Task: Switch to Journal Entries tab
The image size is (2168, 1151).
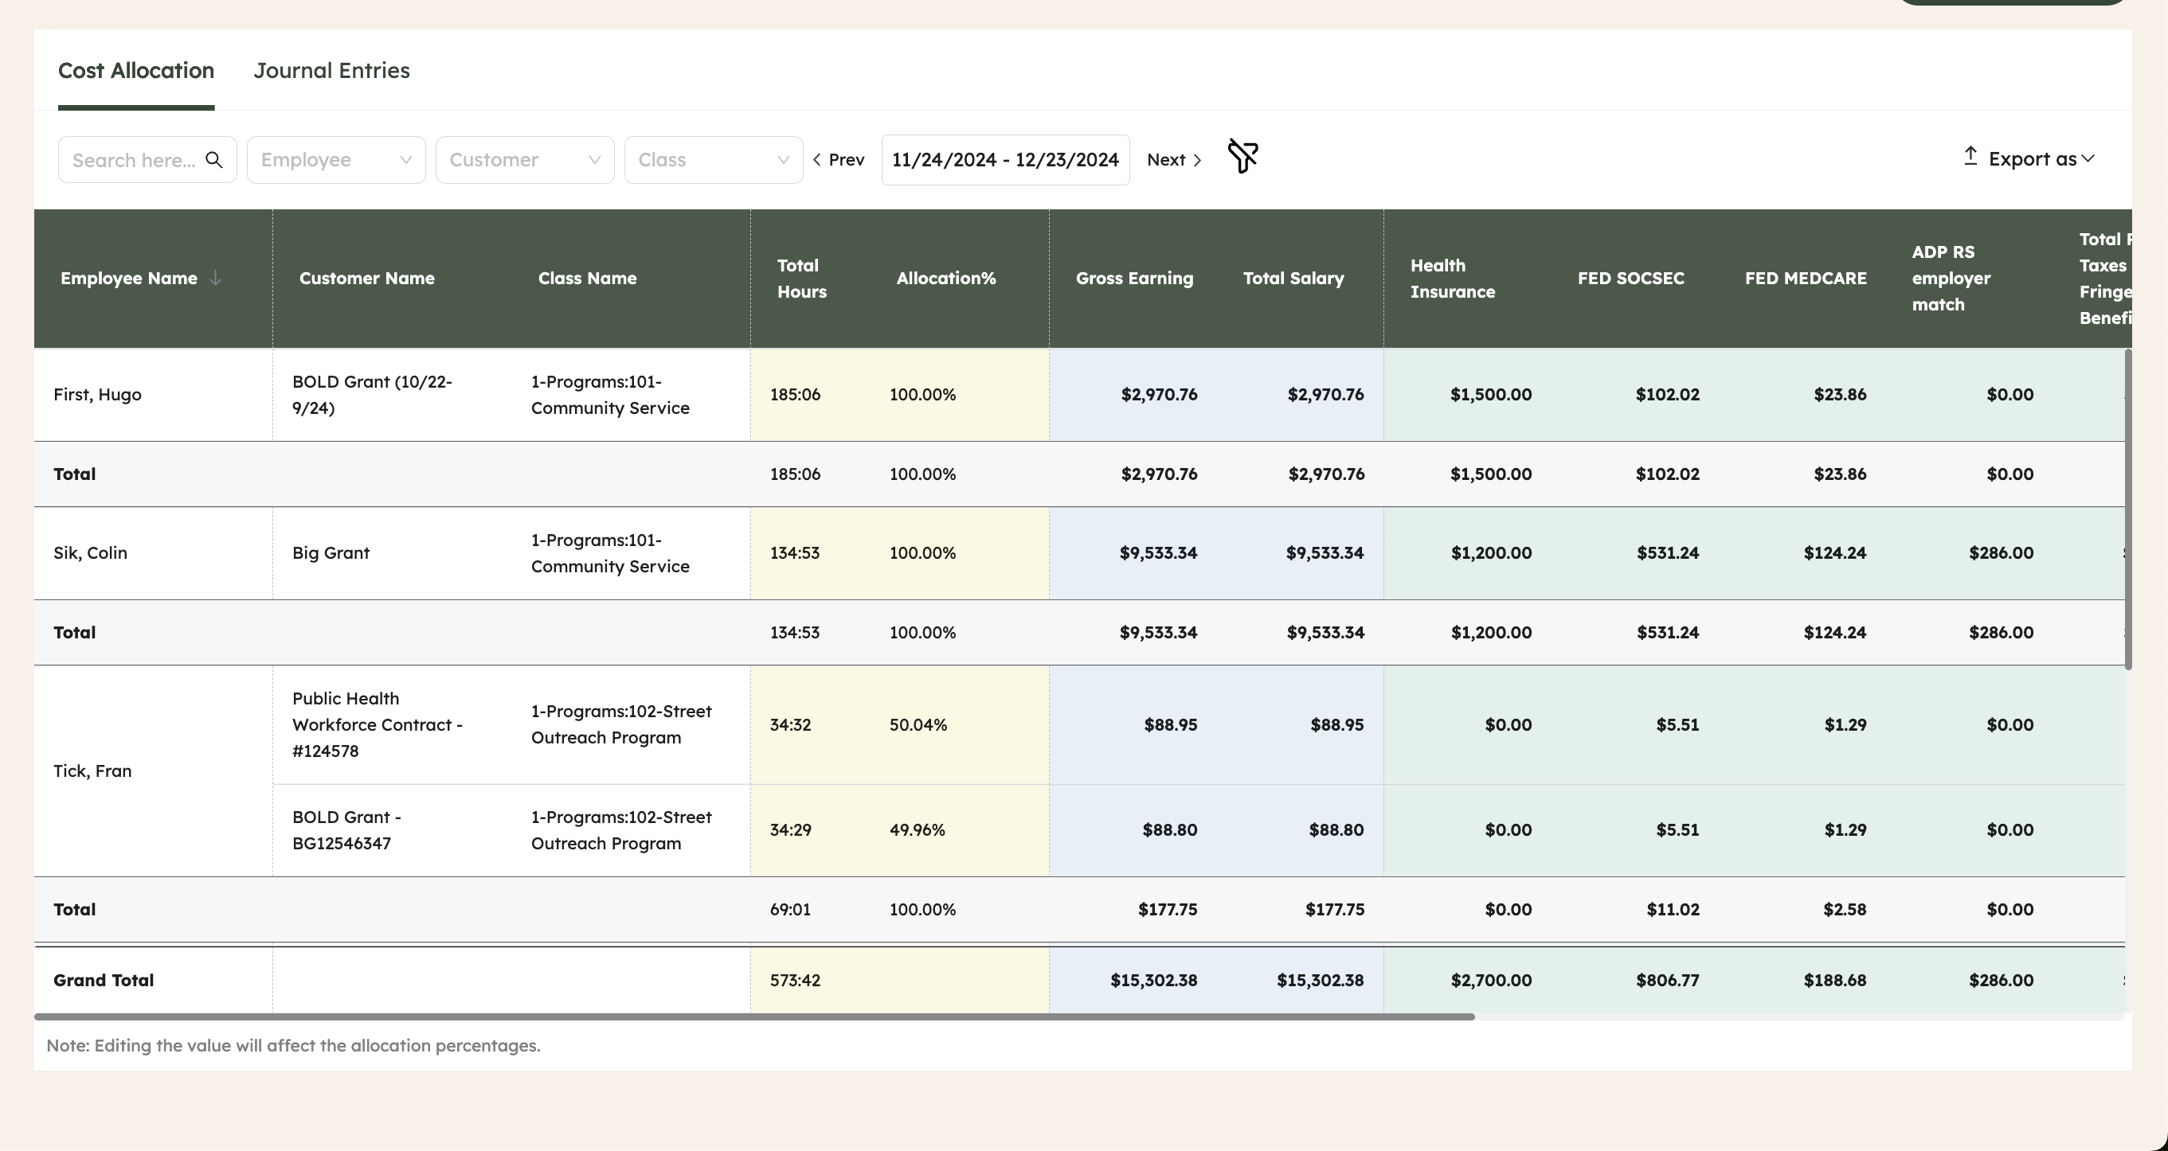Action: pos(331,71)
